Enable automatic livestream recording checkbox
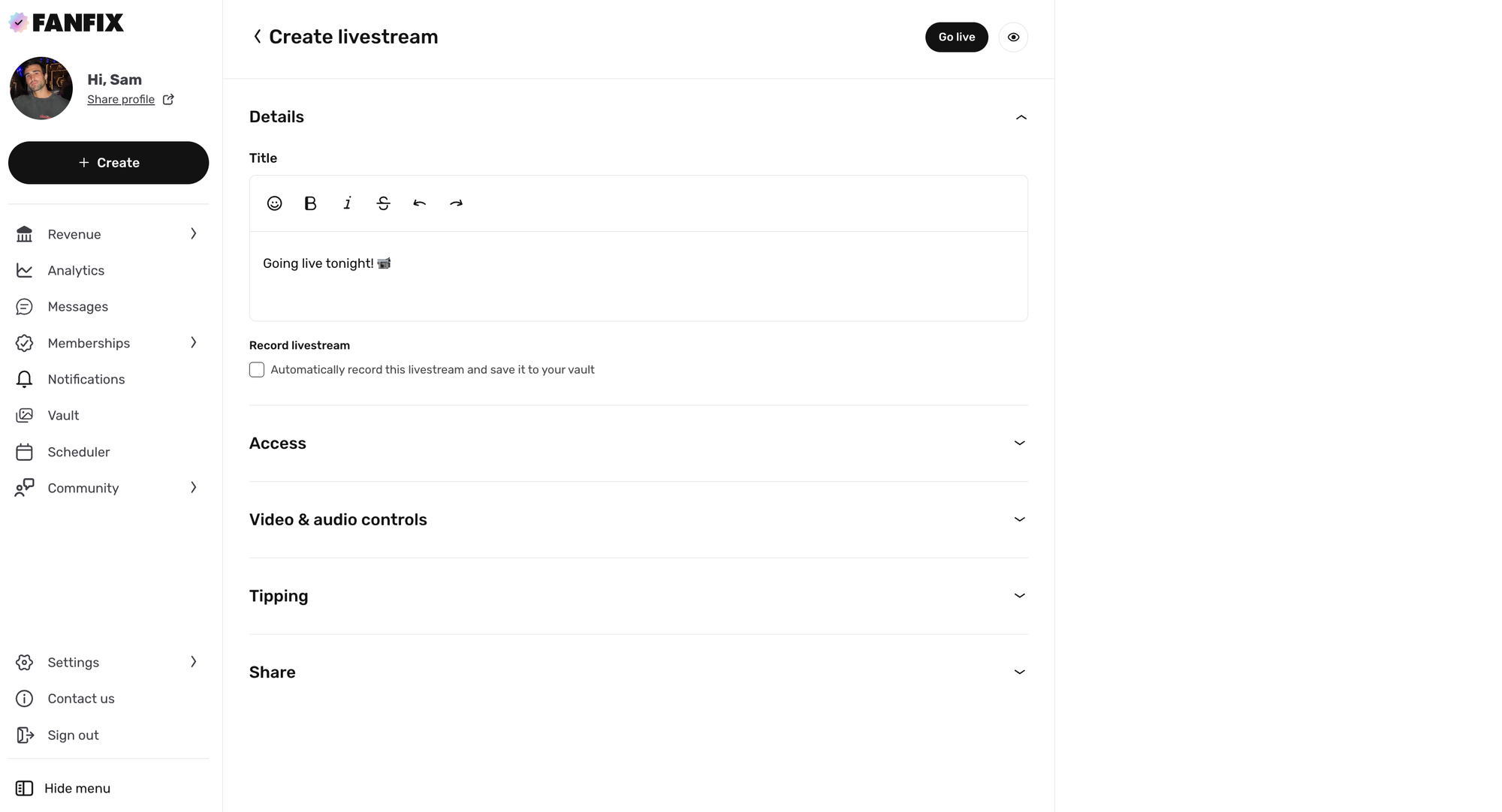Viewport: 1502px width, 812px height. 257,370
